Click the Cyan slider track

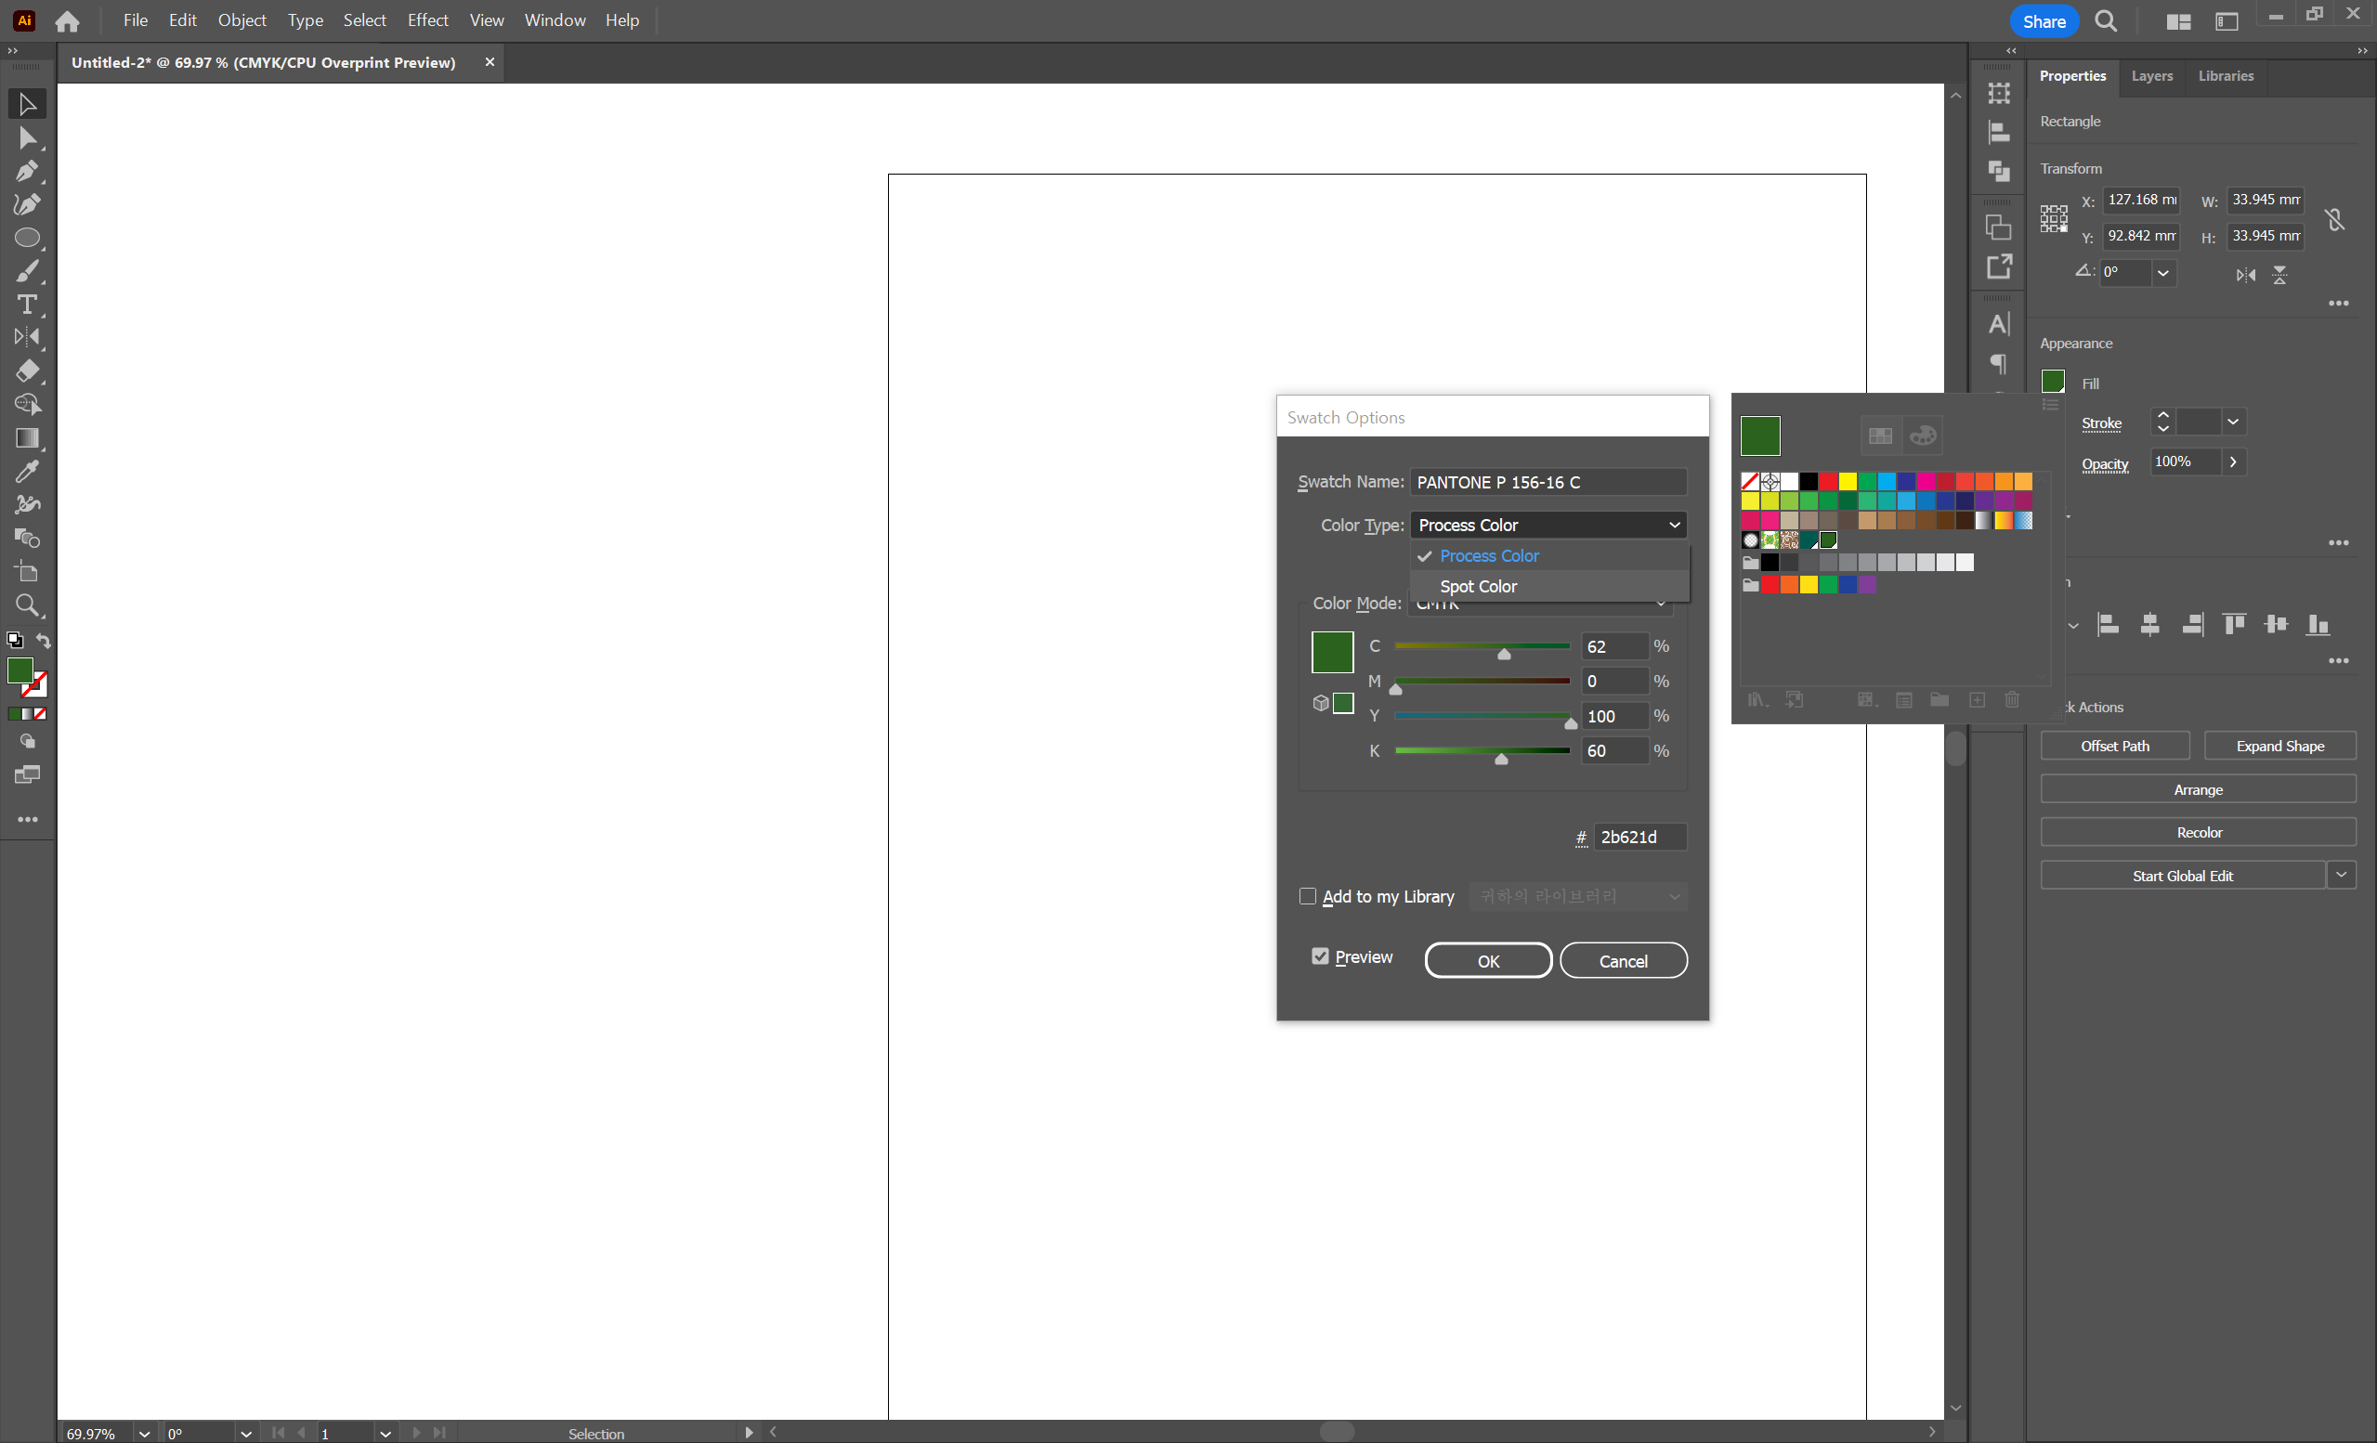point(1482,646)
